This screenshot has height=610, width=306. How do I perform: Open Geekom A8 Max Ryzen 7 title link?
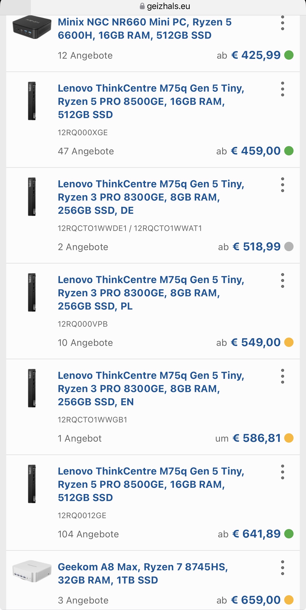coord(143,573)
